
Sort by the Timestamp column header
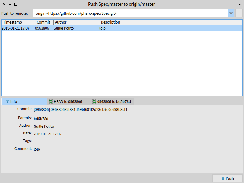point(18,22)
